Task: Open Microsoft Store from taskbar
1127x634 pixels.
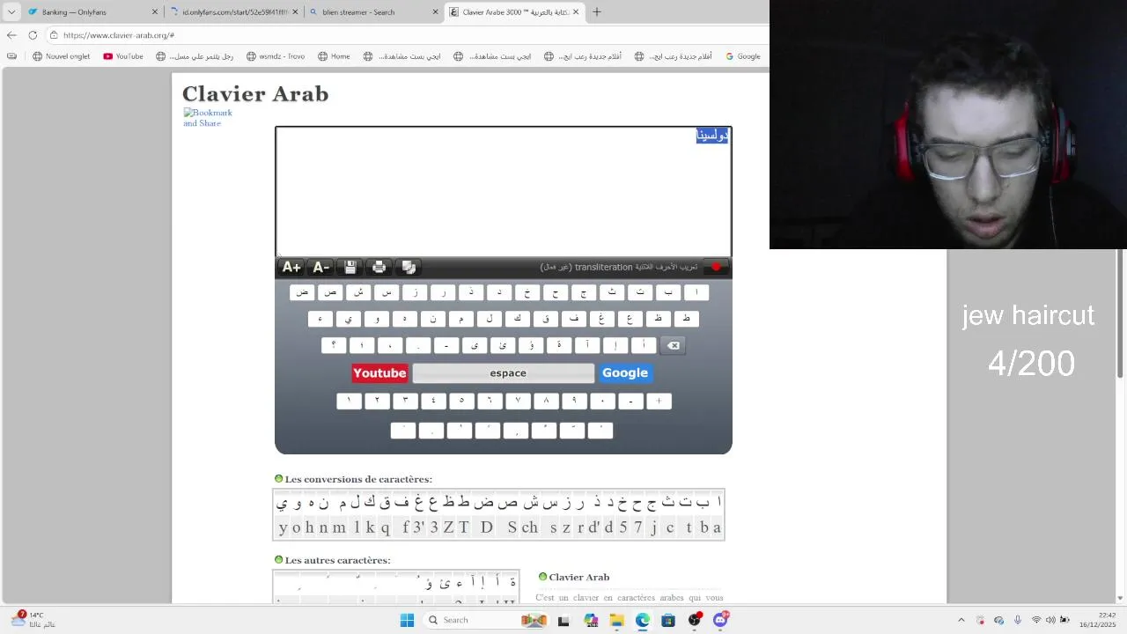Action: [668, 620]
